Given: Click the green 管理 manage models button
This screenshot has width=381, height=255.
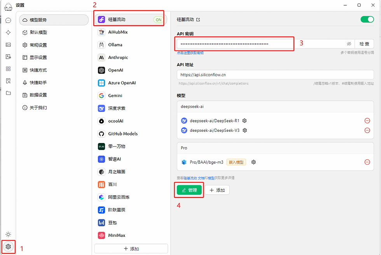Looking at the screenshot, I should tap(189, 190).
